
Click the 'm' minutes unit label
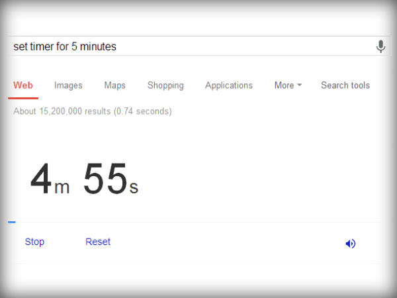pos(62,188)
